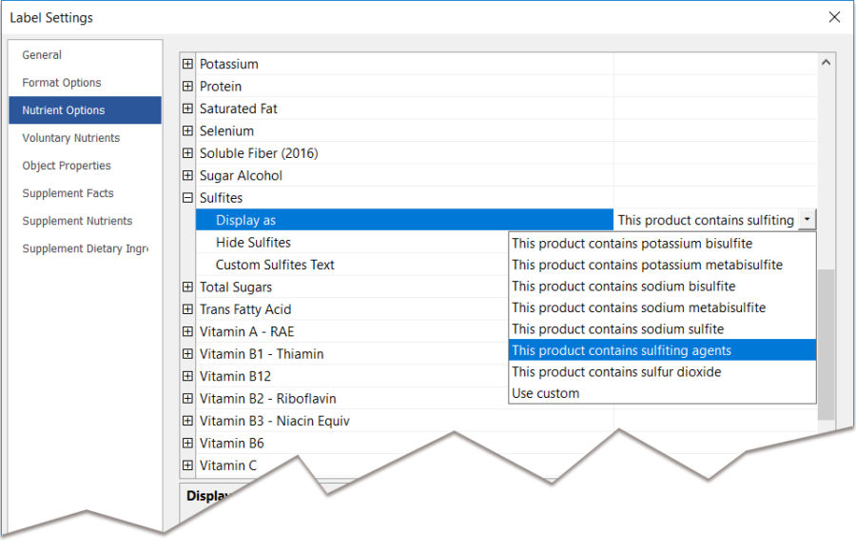Screen dimensions: 856x554
Task: Choose 'contains sulfiting agents' highlighted option
Action: pos(621,350)
